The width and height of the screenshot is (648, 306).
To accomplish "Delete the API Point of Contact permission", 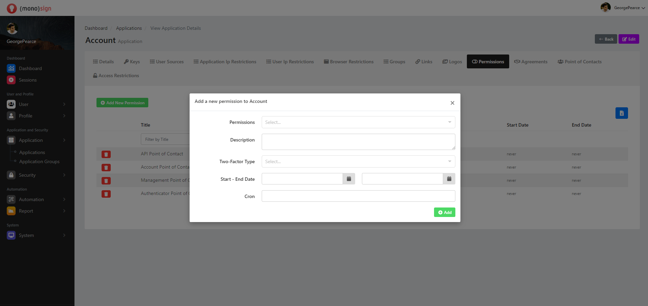I will [x=106, y=154].
